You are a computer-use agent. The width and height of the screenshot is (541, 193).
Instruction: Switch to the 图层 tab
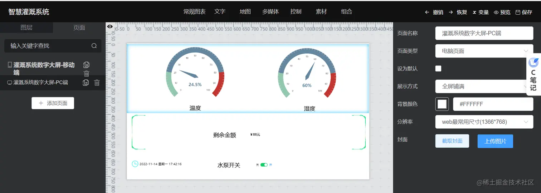point(26,28)
